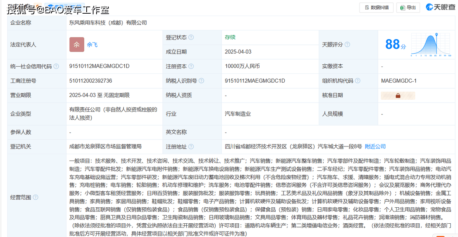The width and height of the screenshot is (458, 237).
Task: Click the help icon beside 纳税人识别号
Action: click(x=202, y=81)
